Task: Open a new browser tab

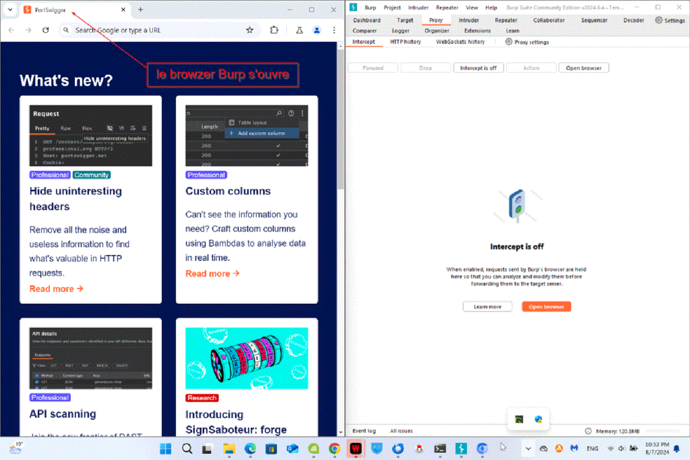Action: pyautogui.click(x=140, y=10)
